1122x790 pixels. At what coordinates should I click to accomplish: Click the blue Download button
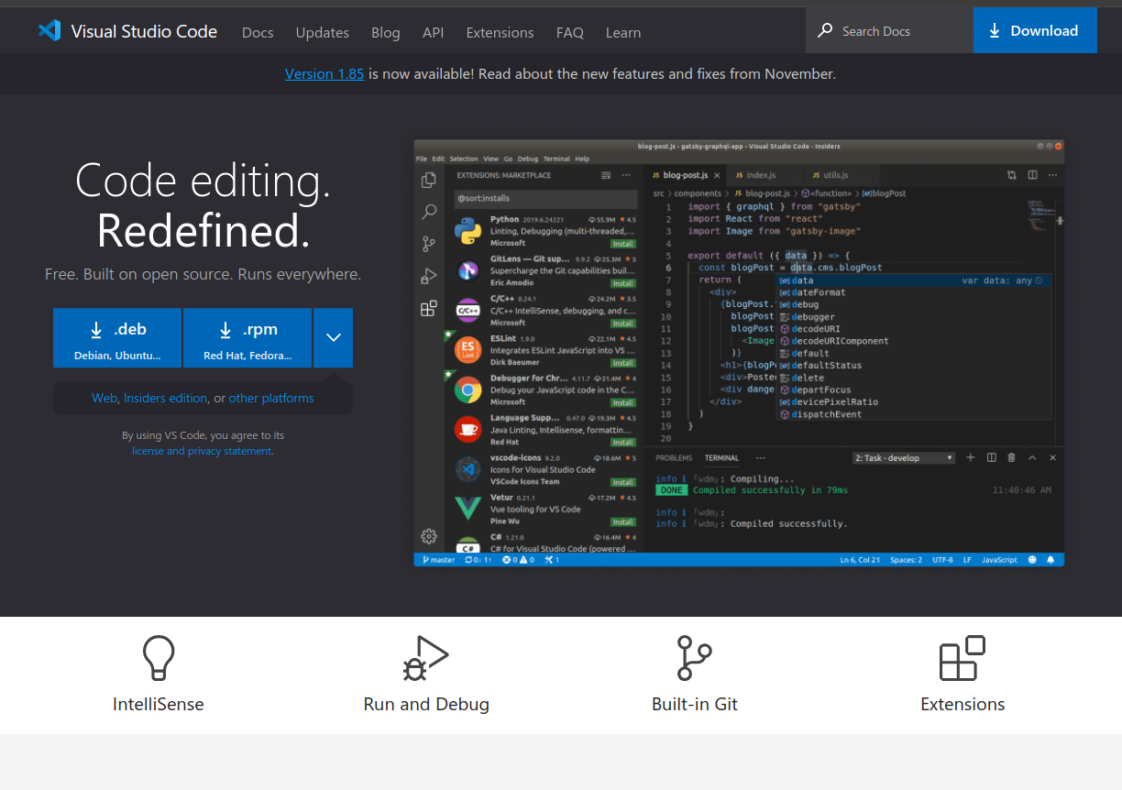pos(1035,30)
